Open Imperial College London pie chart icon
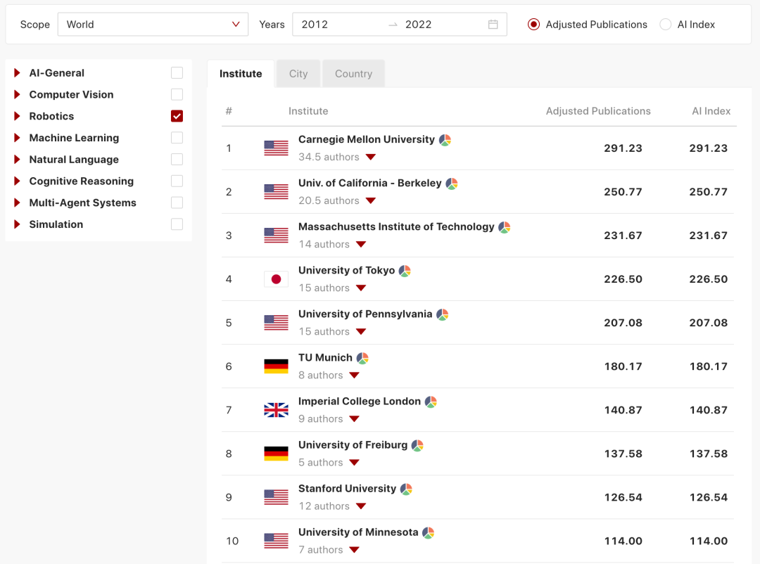 [431, 402]
